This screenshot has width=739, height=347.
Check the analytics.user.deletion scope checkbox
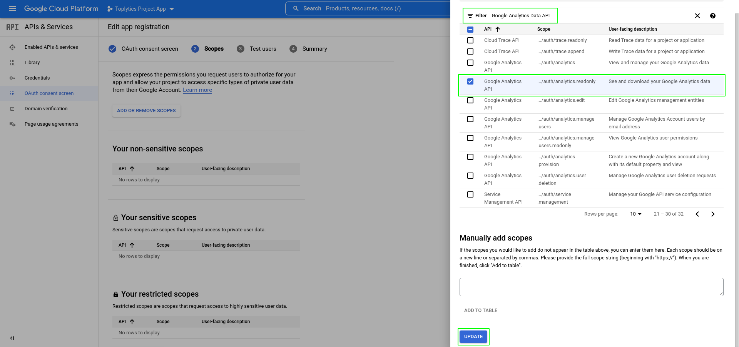pos(470,176)
